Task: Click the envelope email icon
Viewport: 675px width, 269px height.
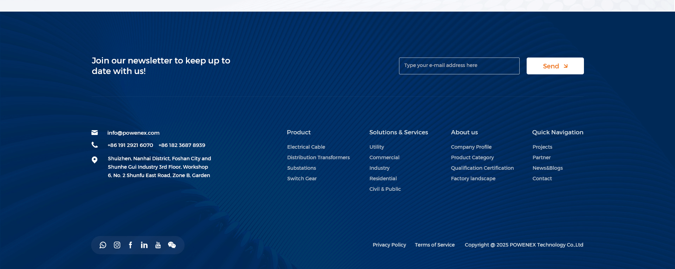Action: pyautogui.click(x=95, y=133)
